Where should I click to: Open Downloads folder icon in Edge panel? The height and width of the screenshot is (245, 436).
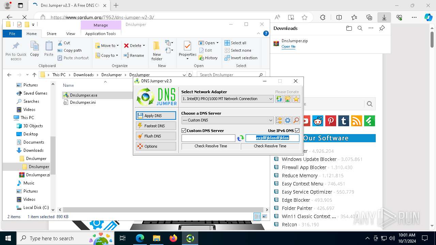(x=349, y=28)
